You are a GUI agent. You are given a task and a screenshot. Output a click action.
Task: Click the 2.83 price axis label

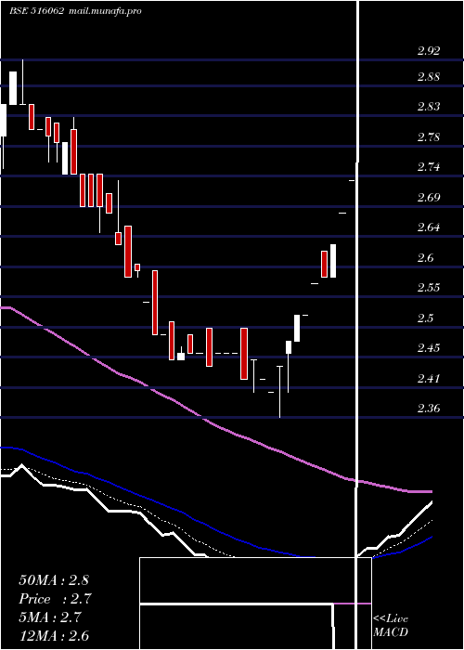click(x=429, y=107)
